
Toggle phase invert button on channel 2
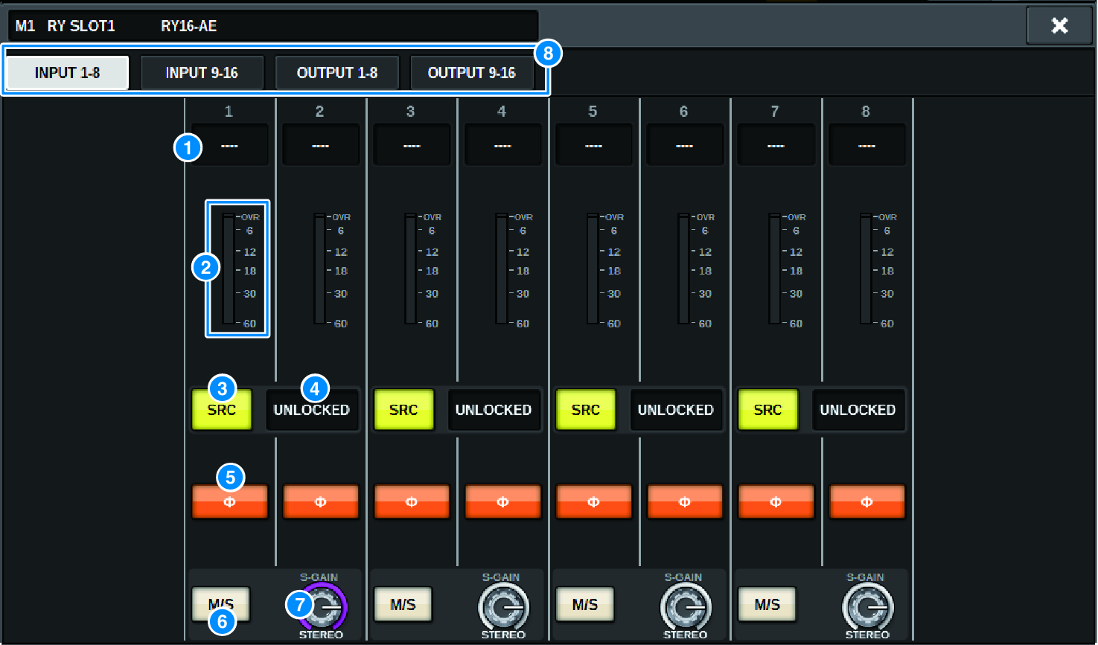pos(321,502)
